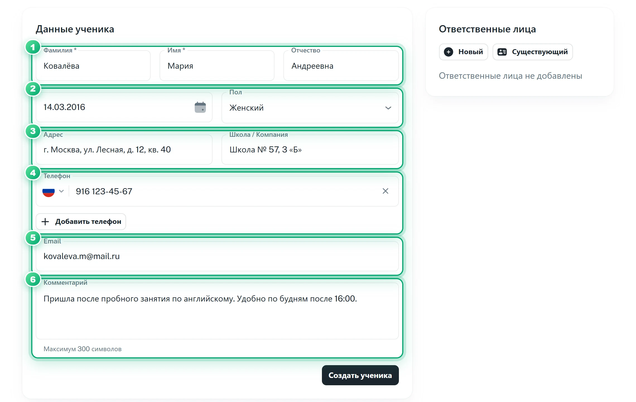The image size is (636, 402).
Task: Focus the Email field kovaleva.m@mail.ru
Action: pos(217,256)
